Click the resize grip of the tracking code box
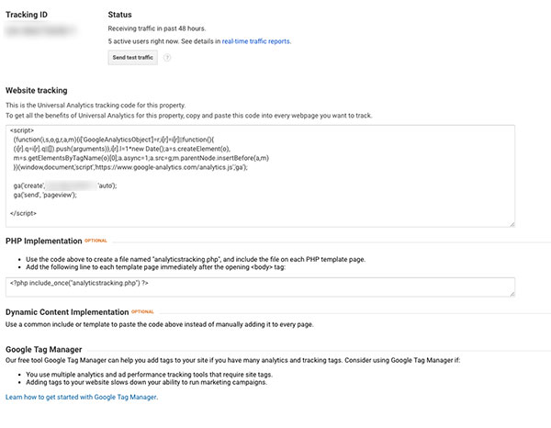Screen dimensions: 551x428 pyautogui.click(x=512, y=224)
